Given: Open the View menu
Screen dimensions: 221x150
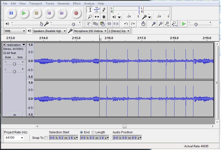Looking at the screenshot, I should click(x=22, y=4).
